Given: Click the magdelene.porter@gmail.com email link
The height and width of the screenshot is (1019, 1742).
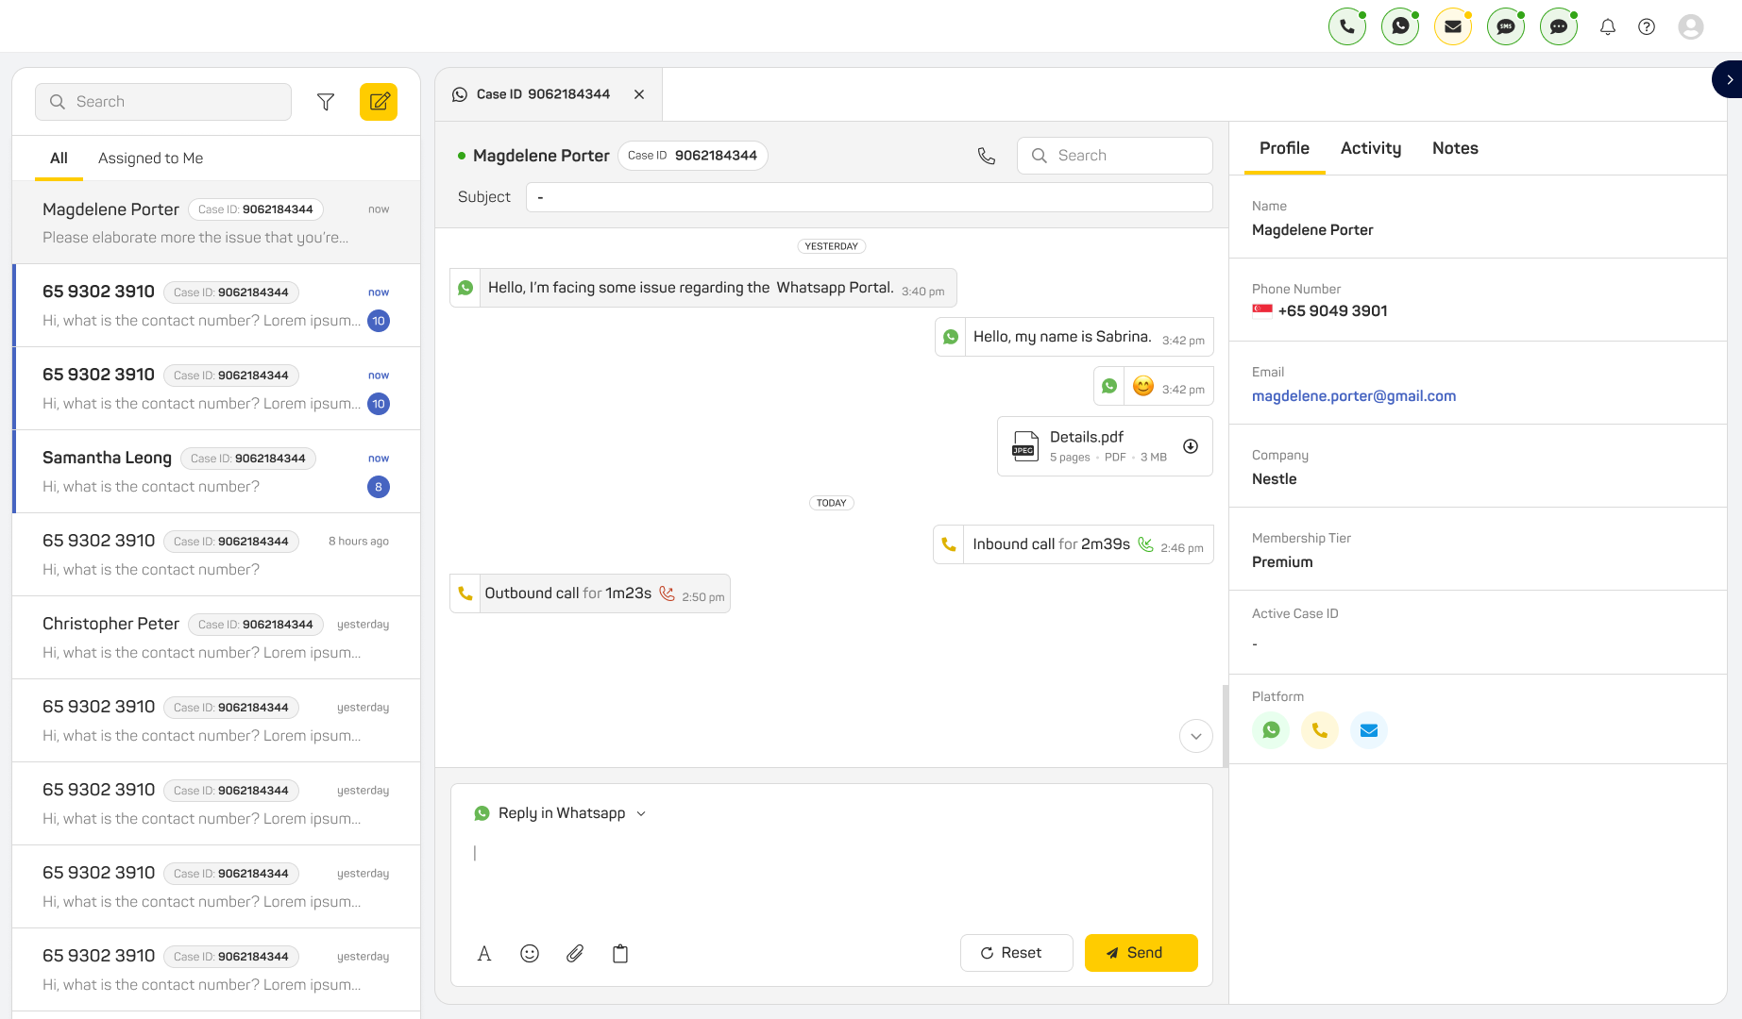Looking at the screenshot, I should 1354,396.
